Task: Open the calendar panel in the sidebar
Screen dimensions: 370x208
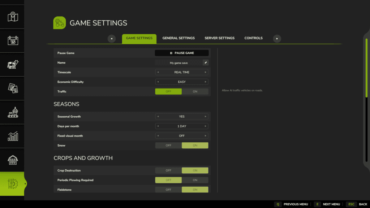Action: (12, 40)
